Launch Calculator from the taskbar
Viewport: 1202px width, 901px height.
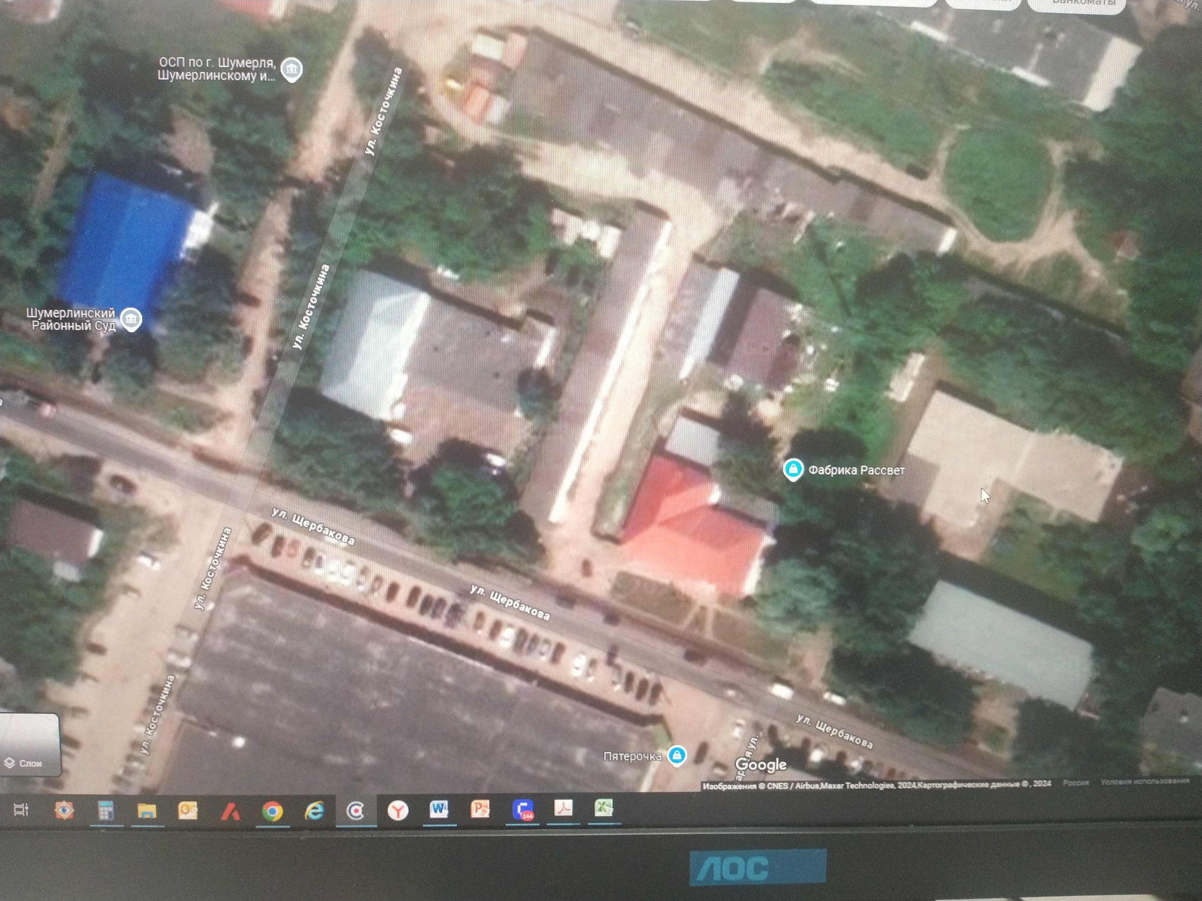click(105, 811)
